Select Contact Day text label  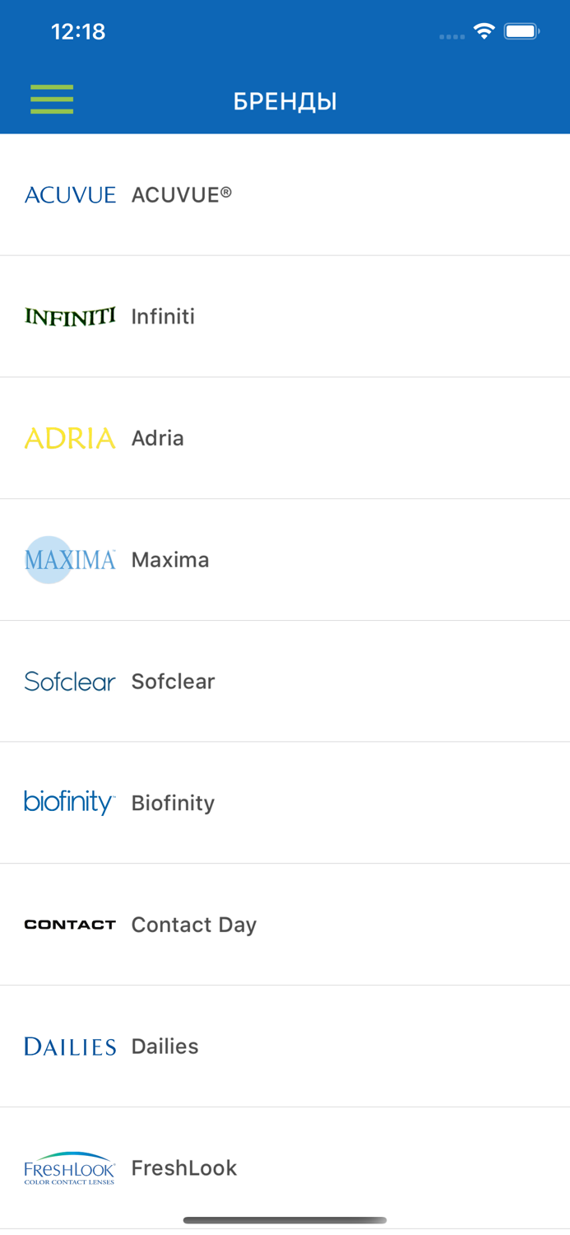coord(194,925)
